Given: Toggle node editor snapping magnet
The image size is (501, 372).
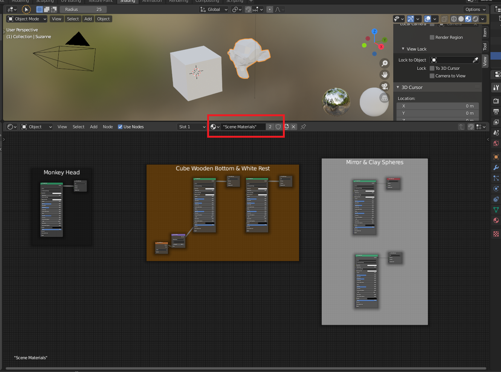Looking at the screenshot, I should click(471, 127).
